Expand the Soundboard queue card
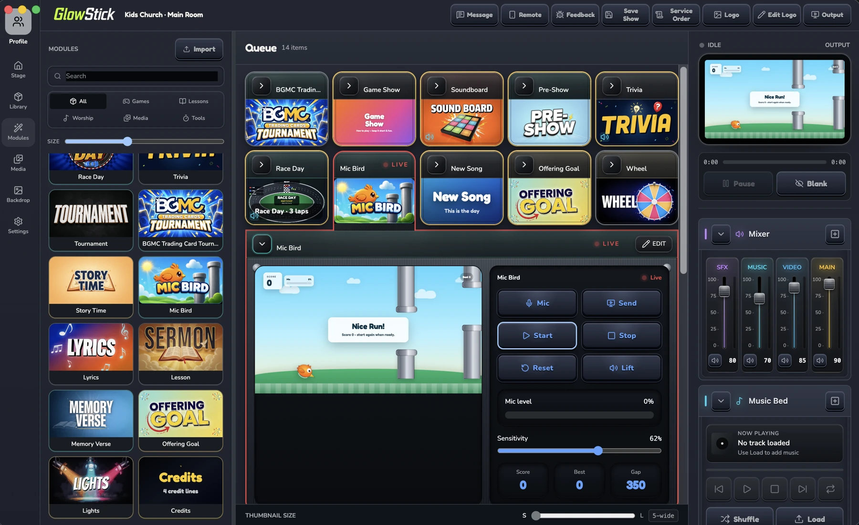 436,86
